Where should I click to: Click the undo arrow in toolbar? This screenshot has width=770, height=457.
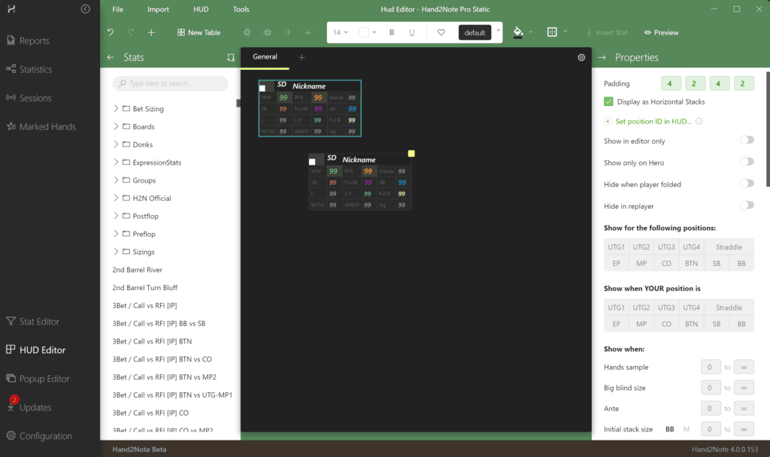tap(111, 32)
